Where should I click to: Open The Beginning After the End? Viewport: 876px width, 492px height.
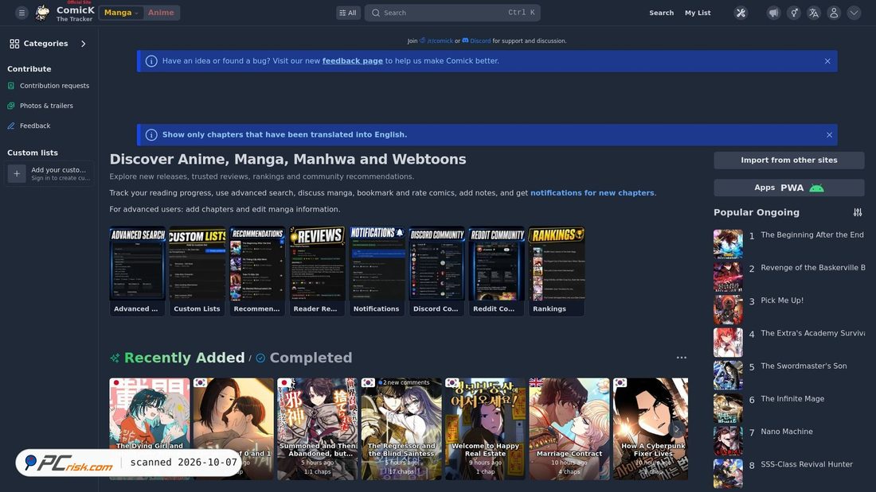point(812,234)
